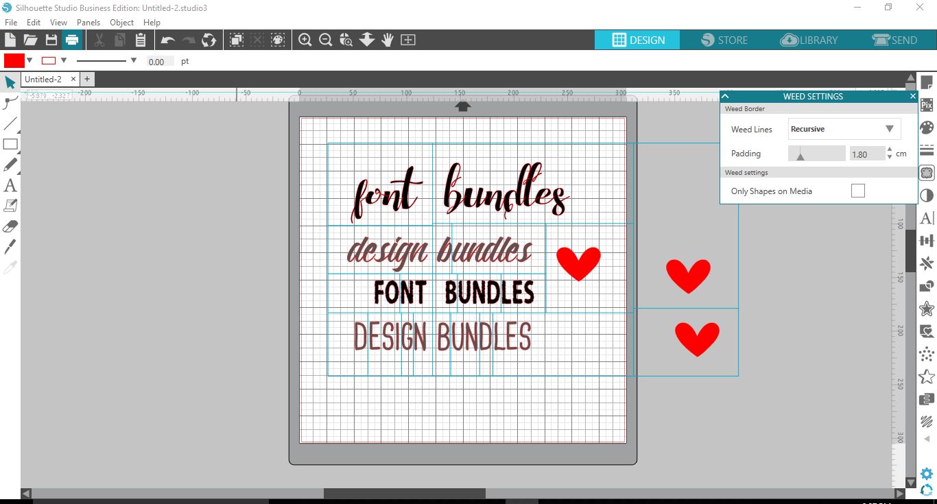
Task: Open the LIBRARY tab
Action: [x=809, y=40]
